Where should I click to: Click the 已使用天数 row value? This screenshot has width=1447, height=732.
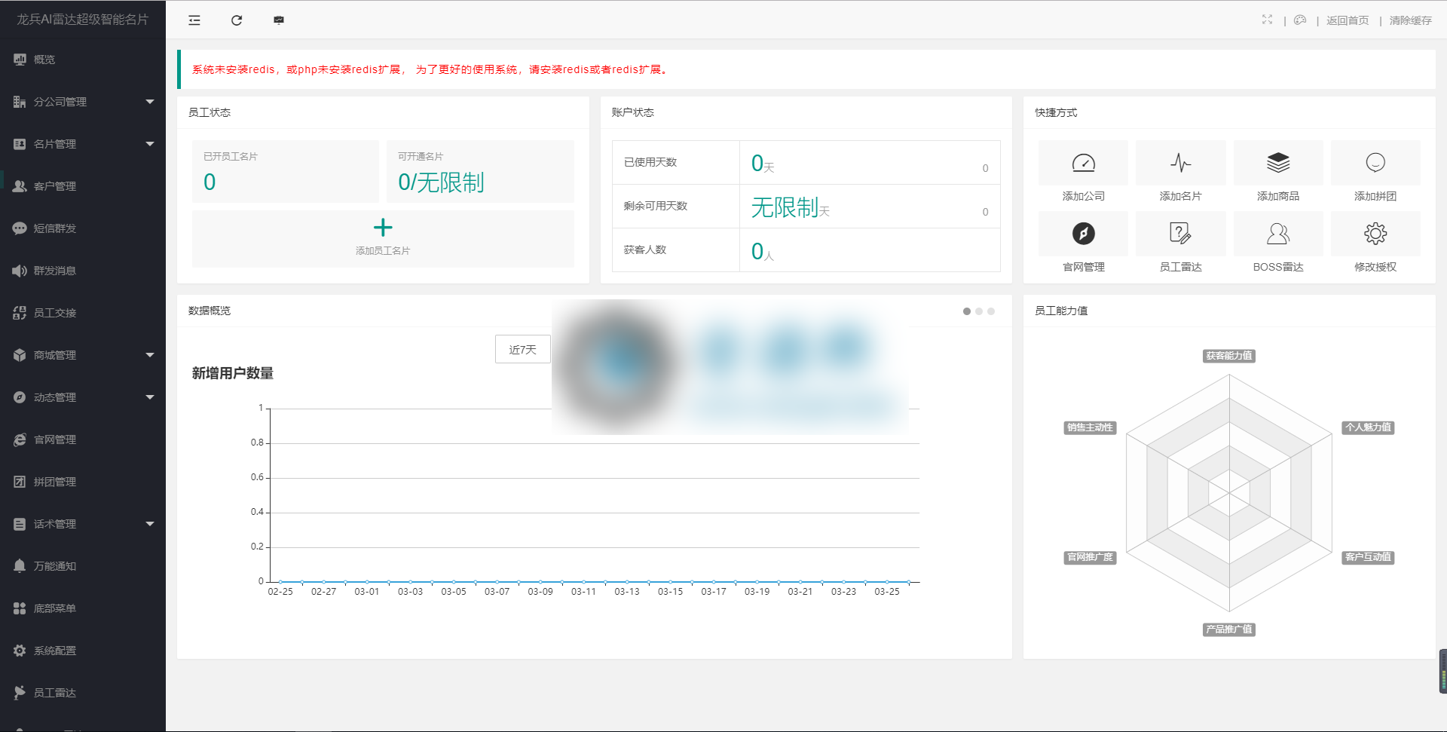(870, 163)
